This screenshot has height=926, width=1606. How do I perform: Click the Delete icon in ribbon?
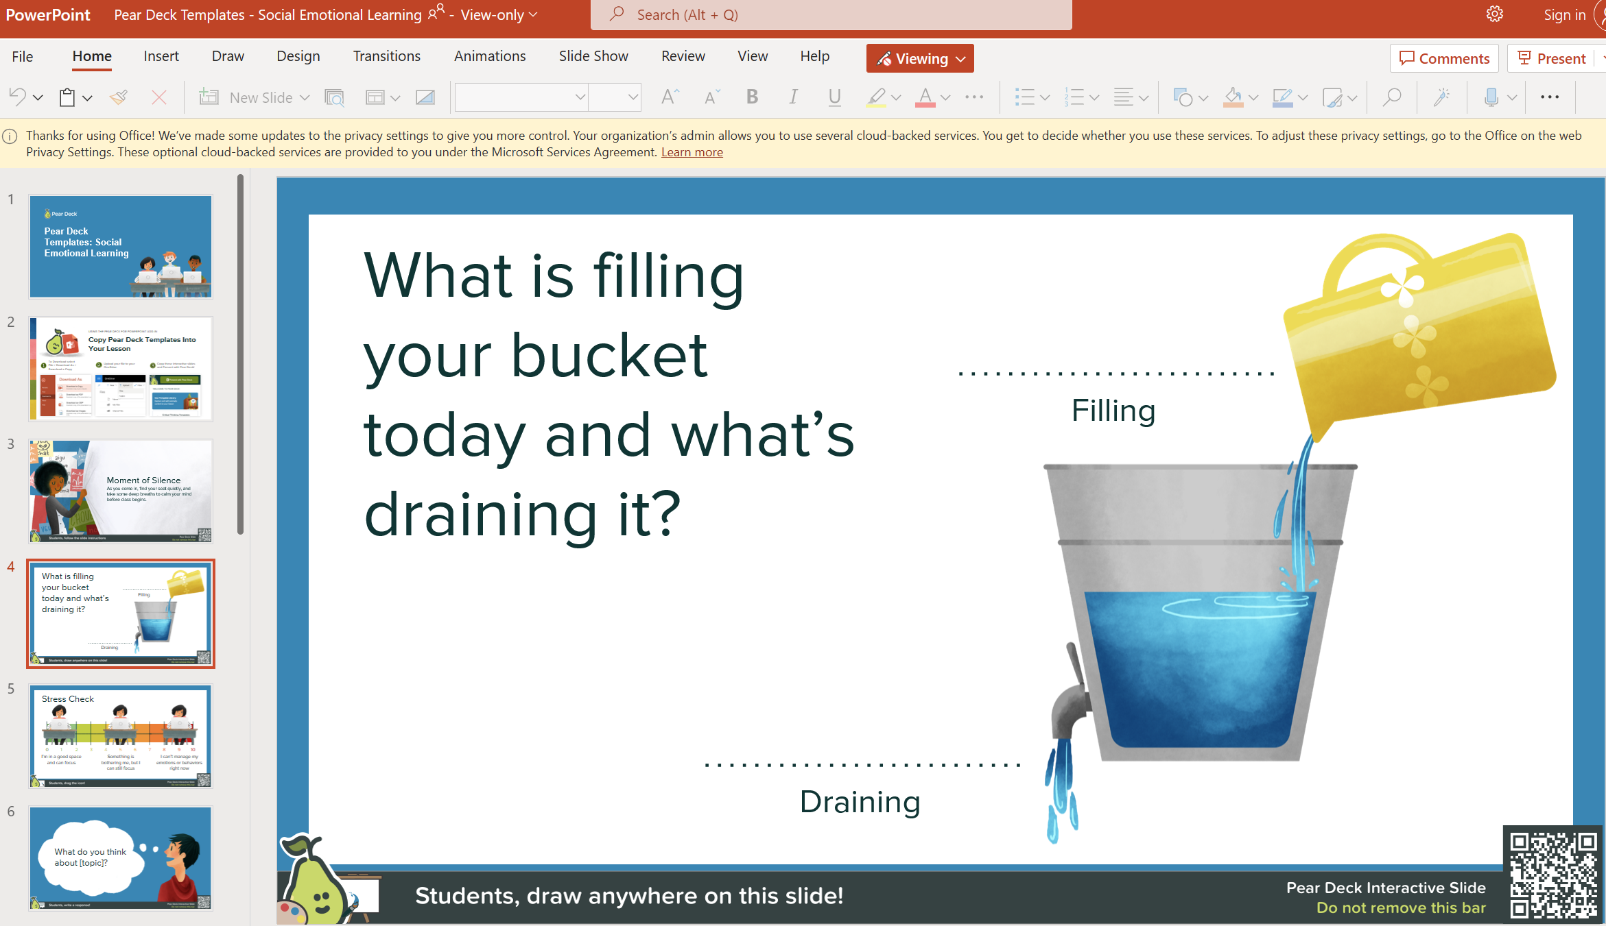tap(158, 97)
